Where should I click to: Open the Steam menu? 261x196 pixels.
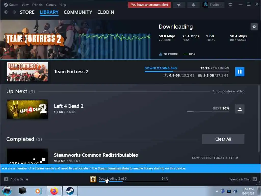[14, 5]
